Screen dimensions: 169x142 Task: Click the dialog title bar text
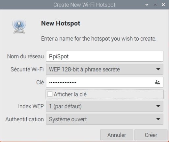point(84,5)
